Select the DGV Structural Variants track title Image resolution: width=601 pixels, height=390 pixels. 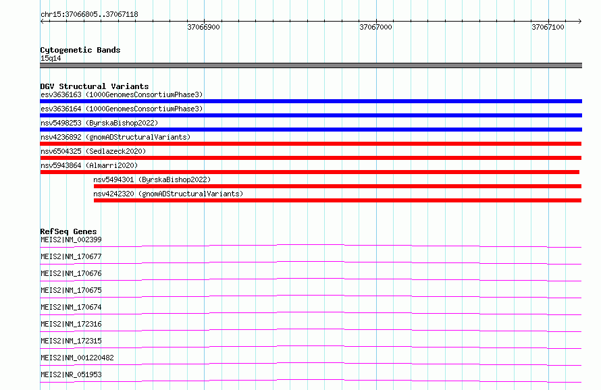point(95,86)
